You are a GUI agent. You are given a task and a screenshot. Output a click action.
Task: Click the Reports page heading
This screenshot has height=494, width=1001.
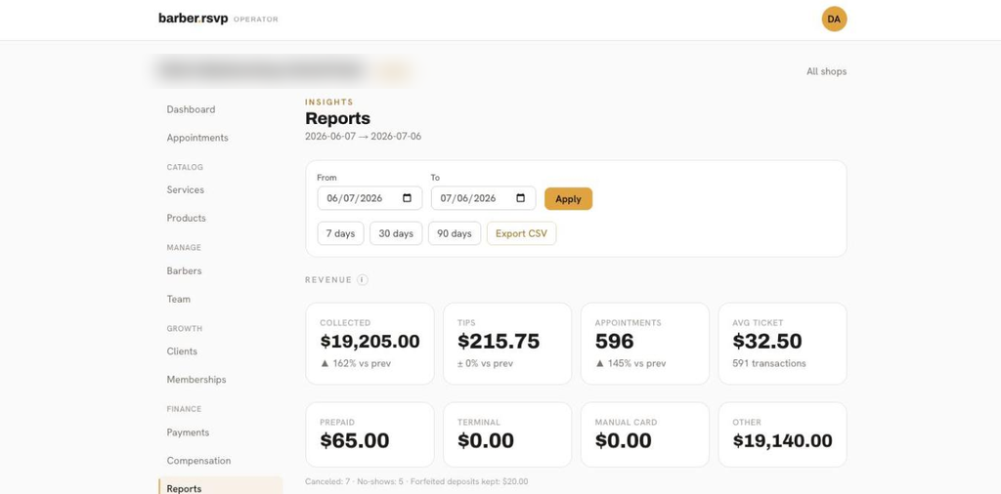[x=337, y=118]
